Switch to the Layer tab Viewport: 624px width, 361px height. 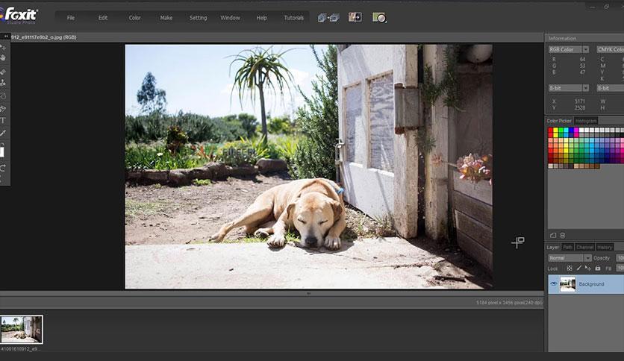click(x=553, y=248)
